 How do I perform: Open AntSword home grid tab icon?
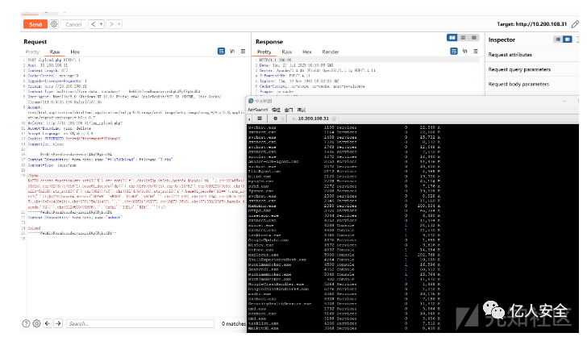pyautogui.click(x=260, y=119)
